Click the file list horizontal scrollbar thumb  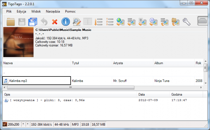(x=71, y=88)
